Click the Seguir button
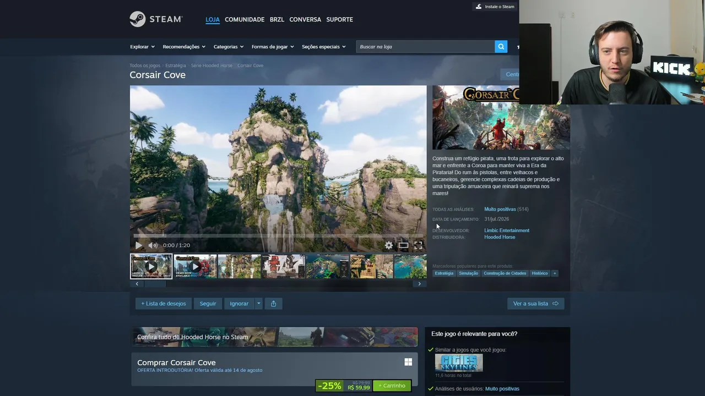 208,304
